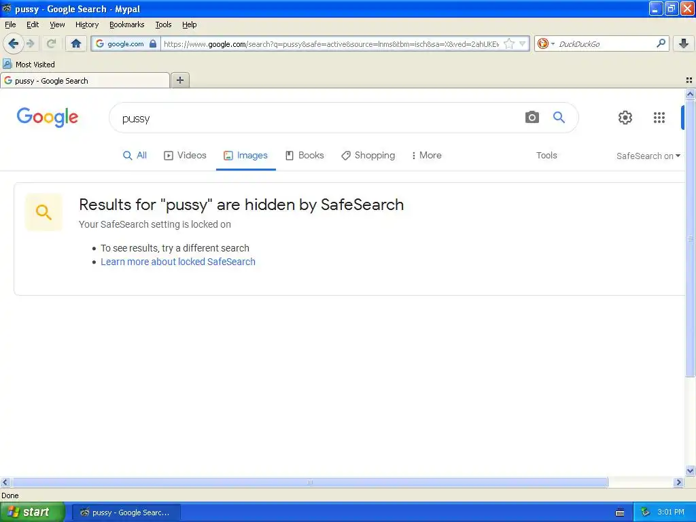The height and width of the screenshot is (522, 696).
Task: Go back with the browser back arrow
Action: point(14,43)
